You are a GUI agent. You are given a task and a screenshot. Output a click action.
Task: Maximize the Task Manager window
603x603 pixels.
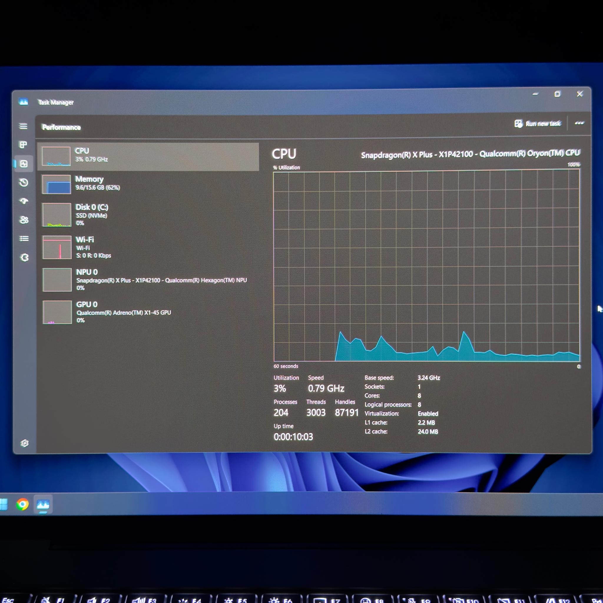click(557, 94)
